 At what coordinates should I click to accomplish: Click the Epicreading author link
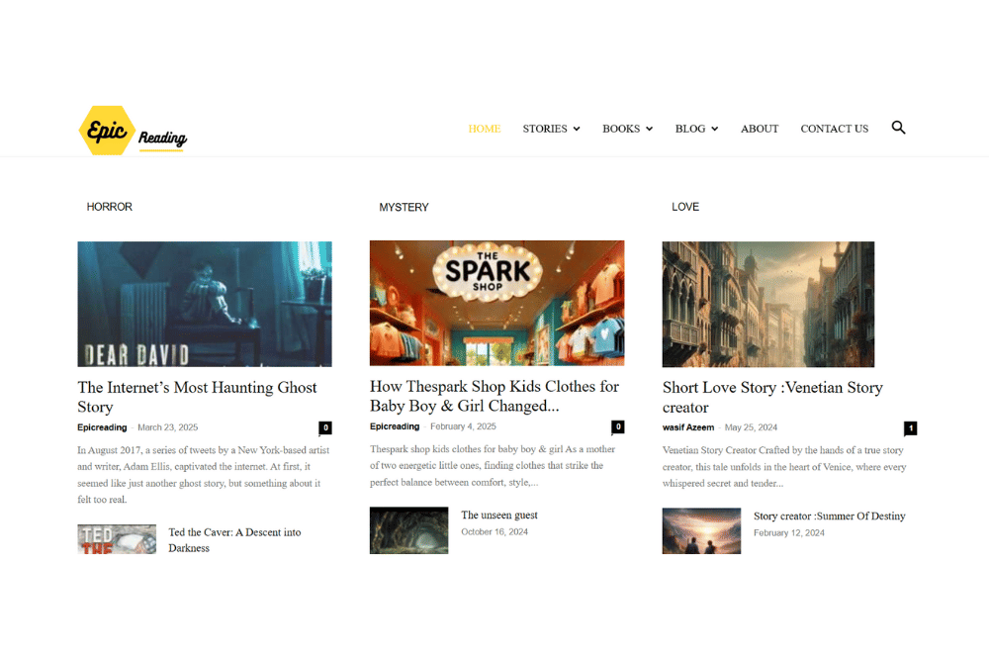tap(102, 427)
